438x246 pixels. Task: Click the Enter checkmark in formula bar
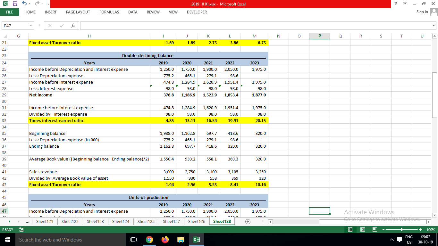62,25
